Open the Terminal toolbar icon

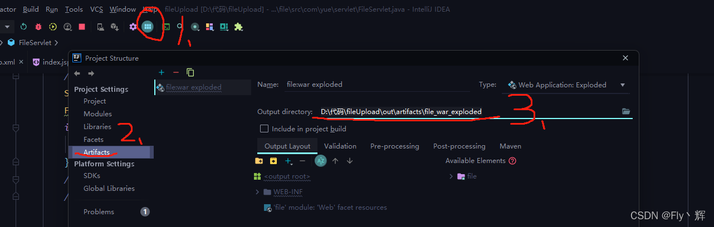click(166, 26)
